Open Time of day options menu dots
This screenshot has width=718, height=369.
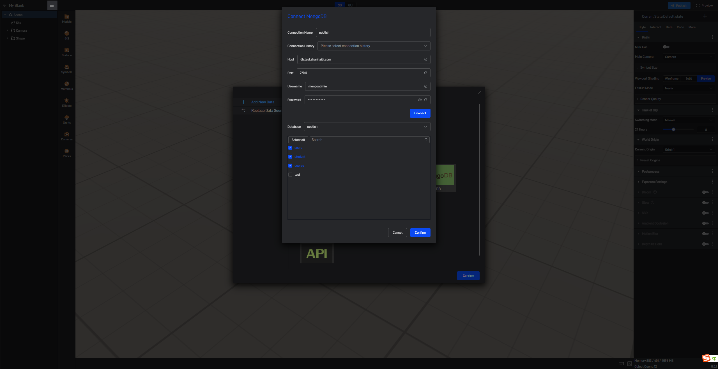point(713,110)
